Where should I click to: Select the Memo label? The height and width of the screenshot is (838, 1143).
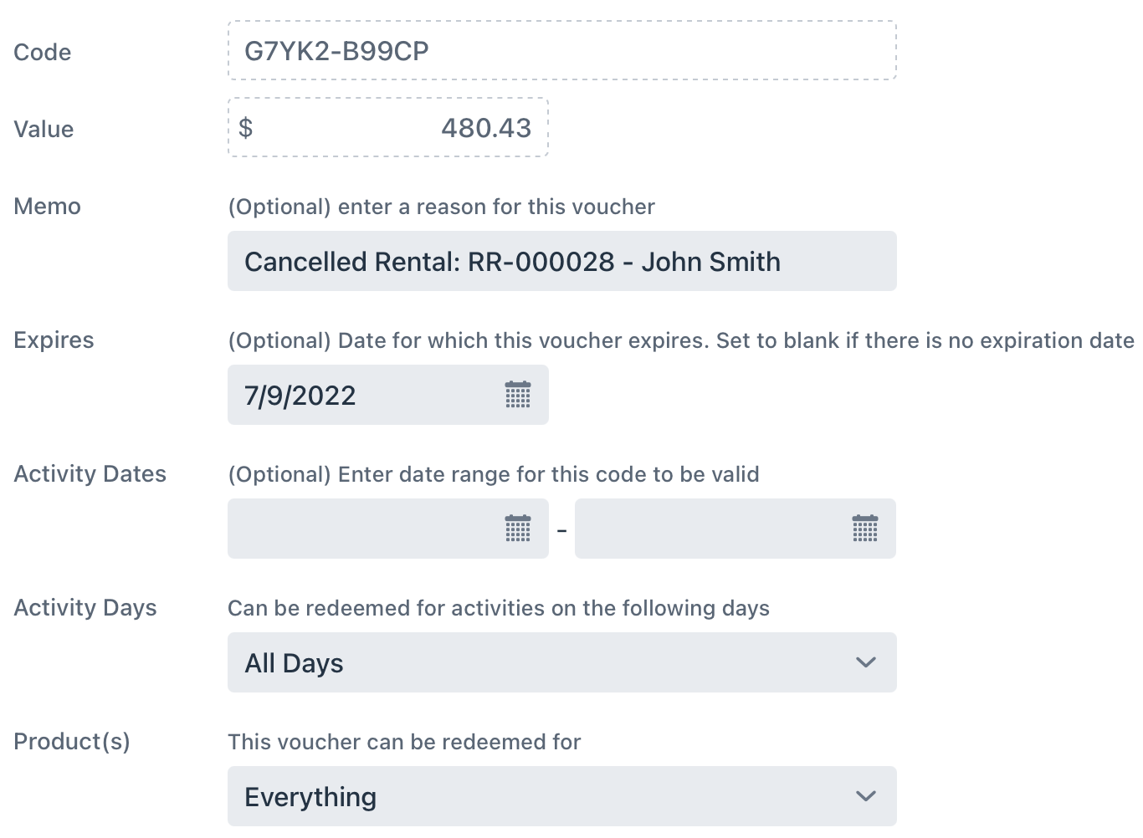(x=48, y=206)
